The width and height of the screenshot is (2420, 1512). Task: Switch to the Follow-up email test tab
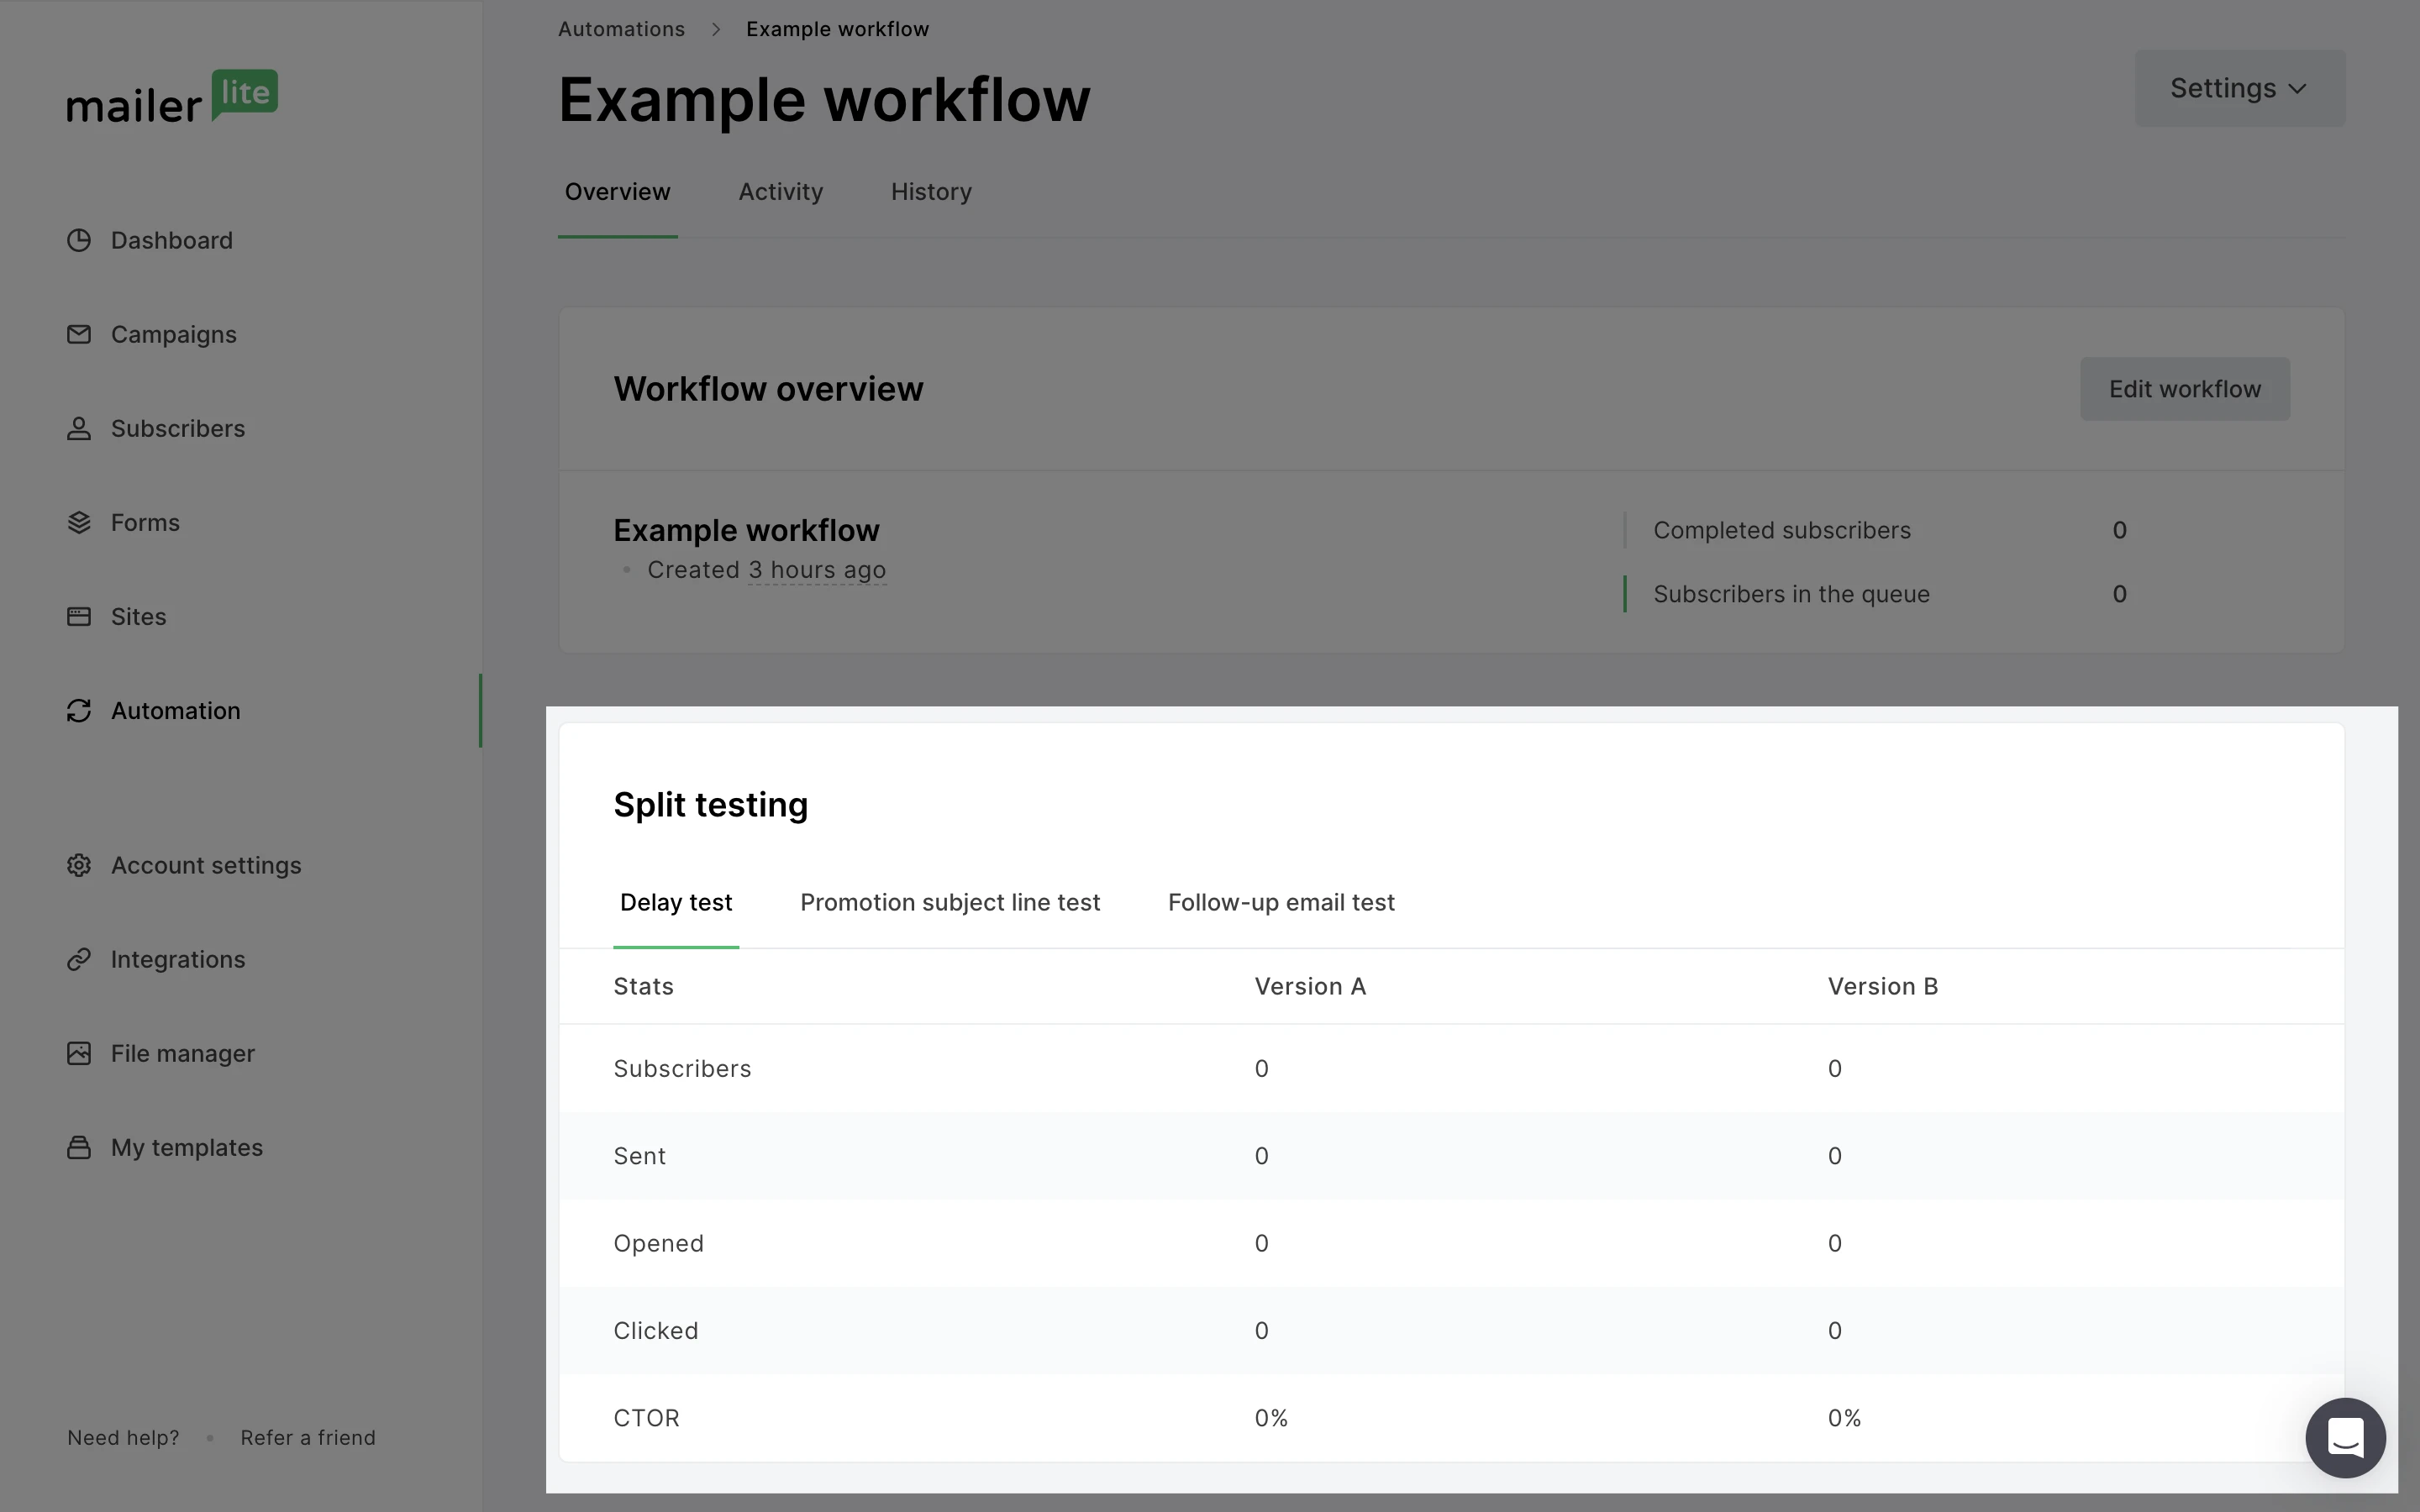tap(1281, 902)
